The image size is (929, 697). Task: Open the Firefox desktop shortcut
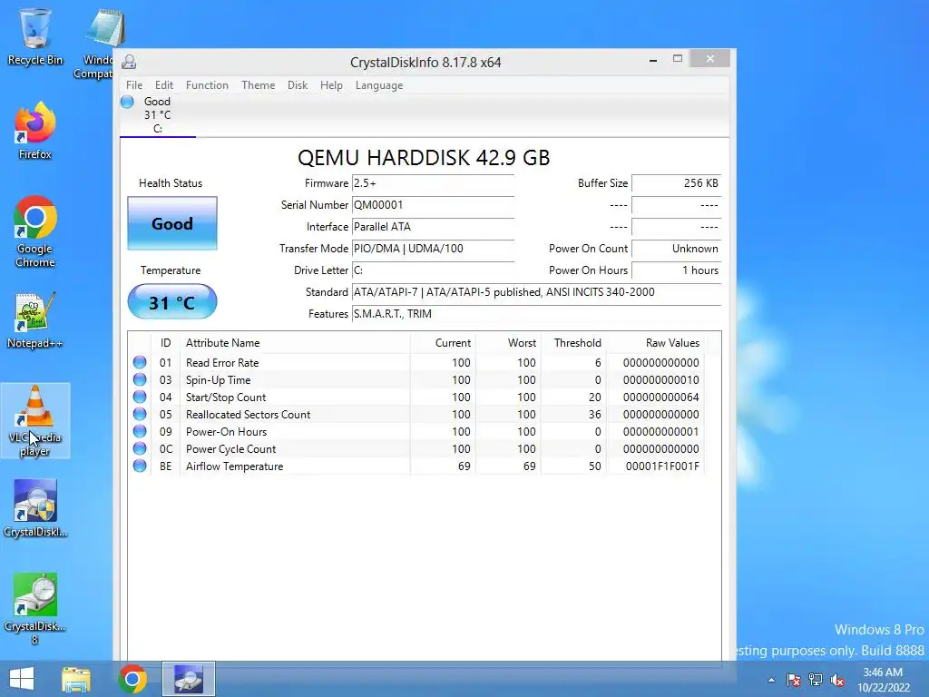coord(35,131)
